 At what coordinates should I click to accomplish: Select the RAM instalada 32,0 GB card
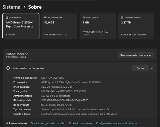click(x=59, y=26)
